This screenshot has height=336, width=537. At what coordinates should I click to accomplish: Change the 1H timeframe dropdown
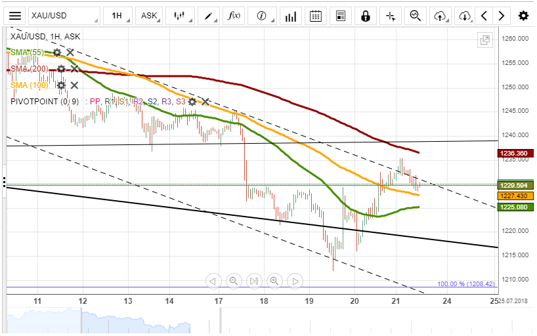click(118, 16)
